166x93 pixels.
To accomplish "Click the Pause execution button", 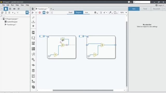I will (36, 13).
